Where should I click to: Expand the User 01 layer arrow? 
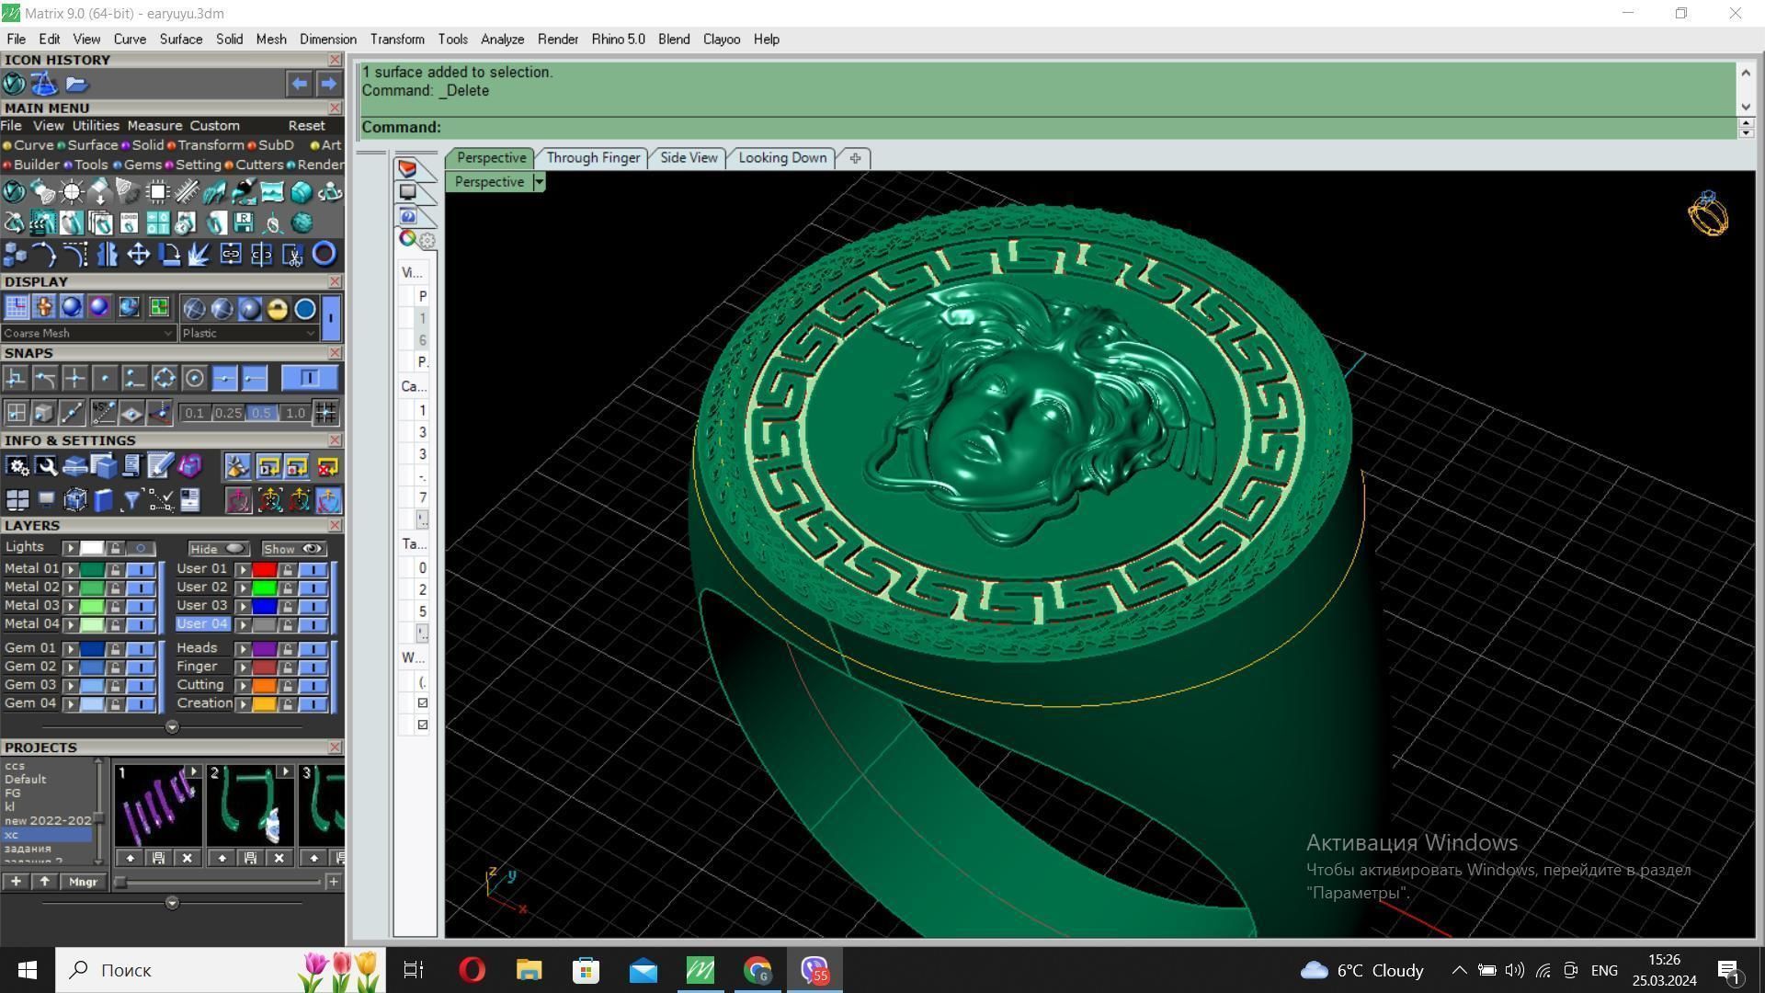[243, 570]
